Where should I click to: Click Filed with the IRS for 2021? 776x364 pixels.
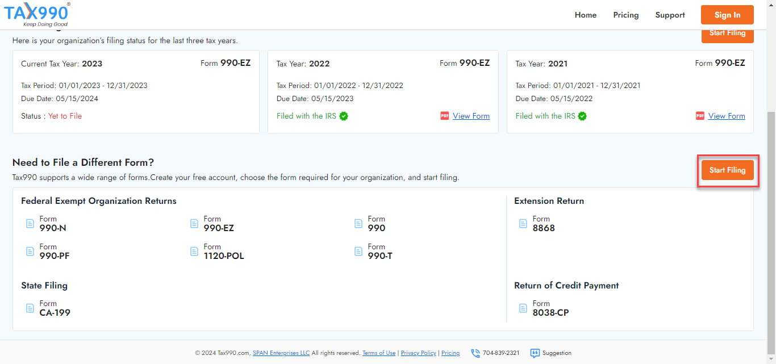pos(545,116)
